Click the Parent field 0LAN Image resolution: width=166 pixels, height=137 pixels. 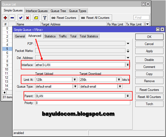pos(80,96)
